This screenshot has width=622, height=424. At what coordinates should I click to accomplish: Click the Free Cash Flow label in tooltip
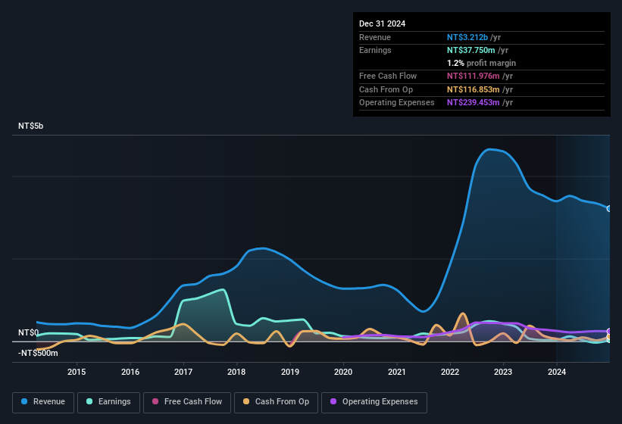(x=388, y=76)
